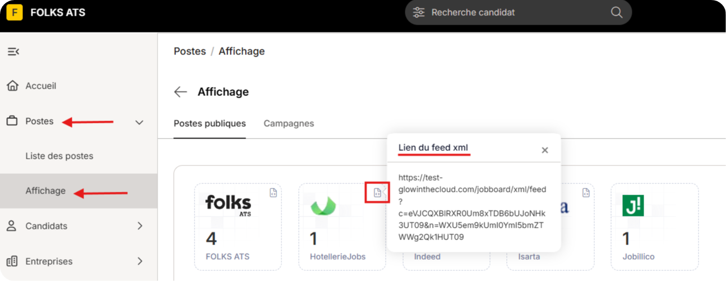Open XML feed icon on Isarta card

pos(586,192)
